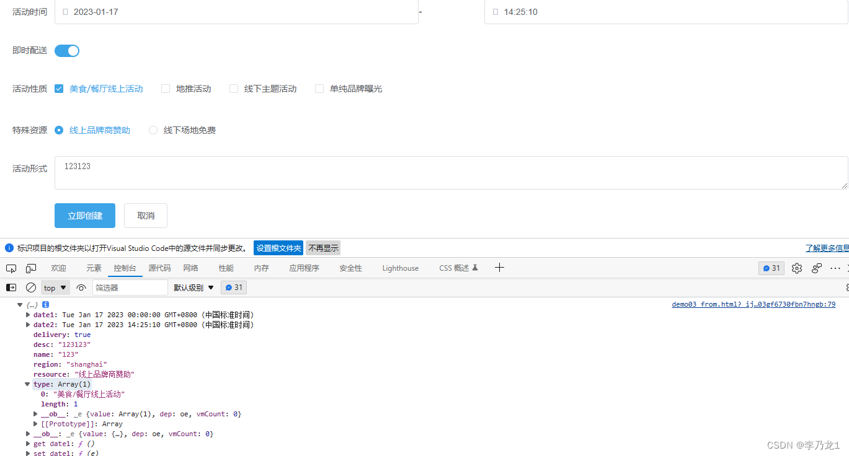Switch to the 元素 tab
This screenshot has height=456, width=849.
click(94, 268)
